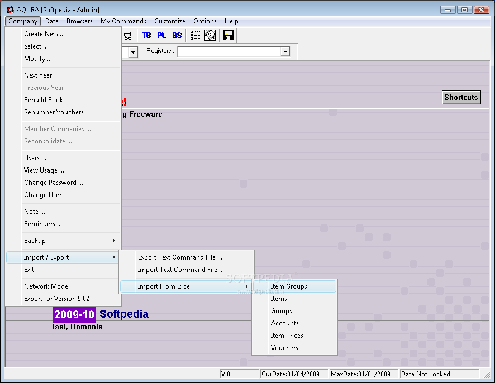The image size is (495, 383).
Task: Import Item Prices from Excel
Action: [294, 336]
